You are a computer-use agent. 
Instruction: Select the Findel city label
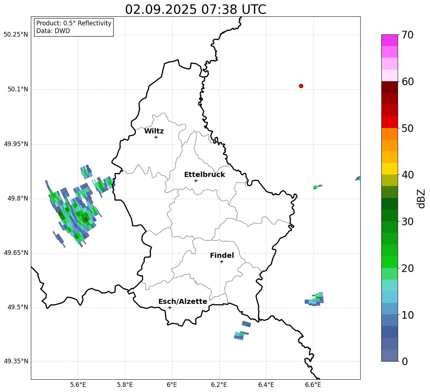point(222,255)
